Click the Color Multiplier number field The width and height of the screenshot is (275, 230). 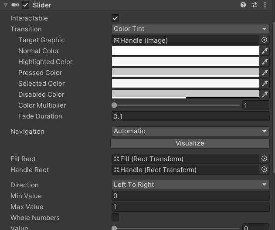pos(256,105)
